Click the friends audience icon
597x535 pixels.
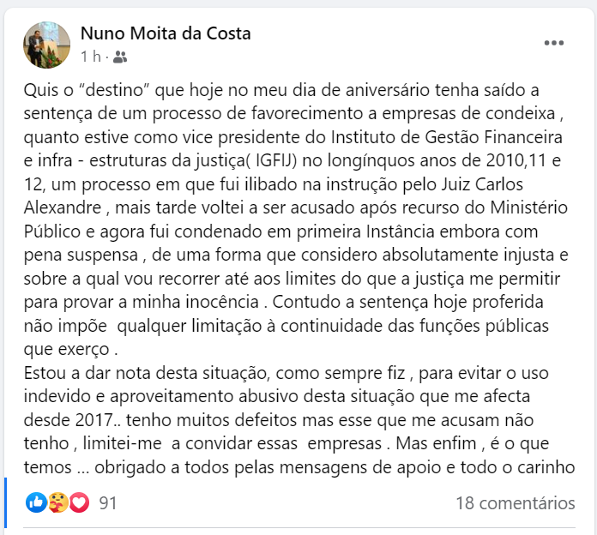[119, 57]
